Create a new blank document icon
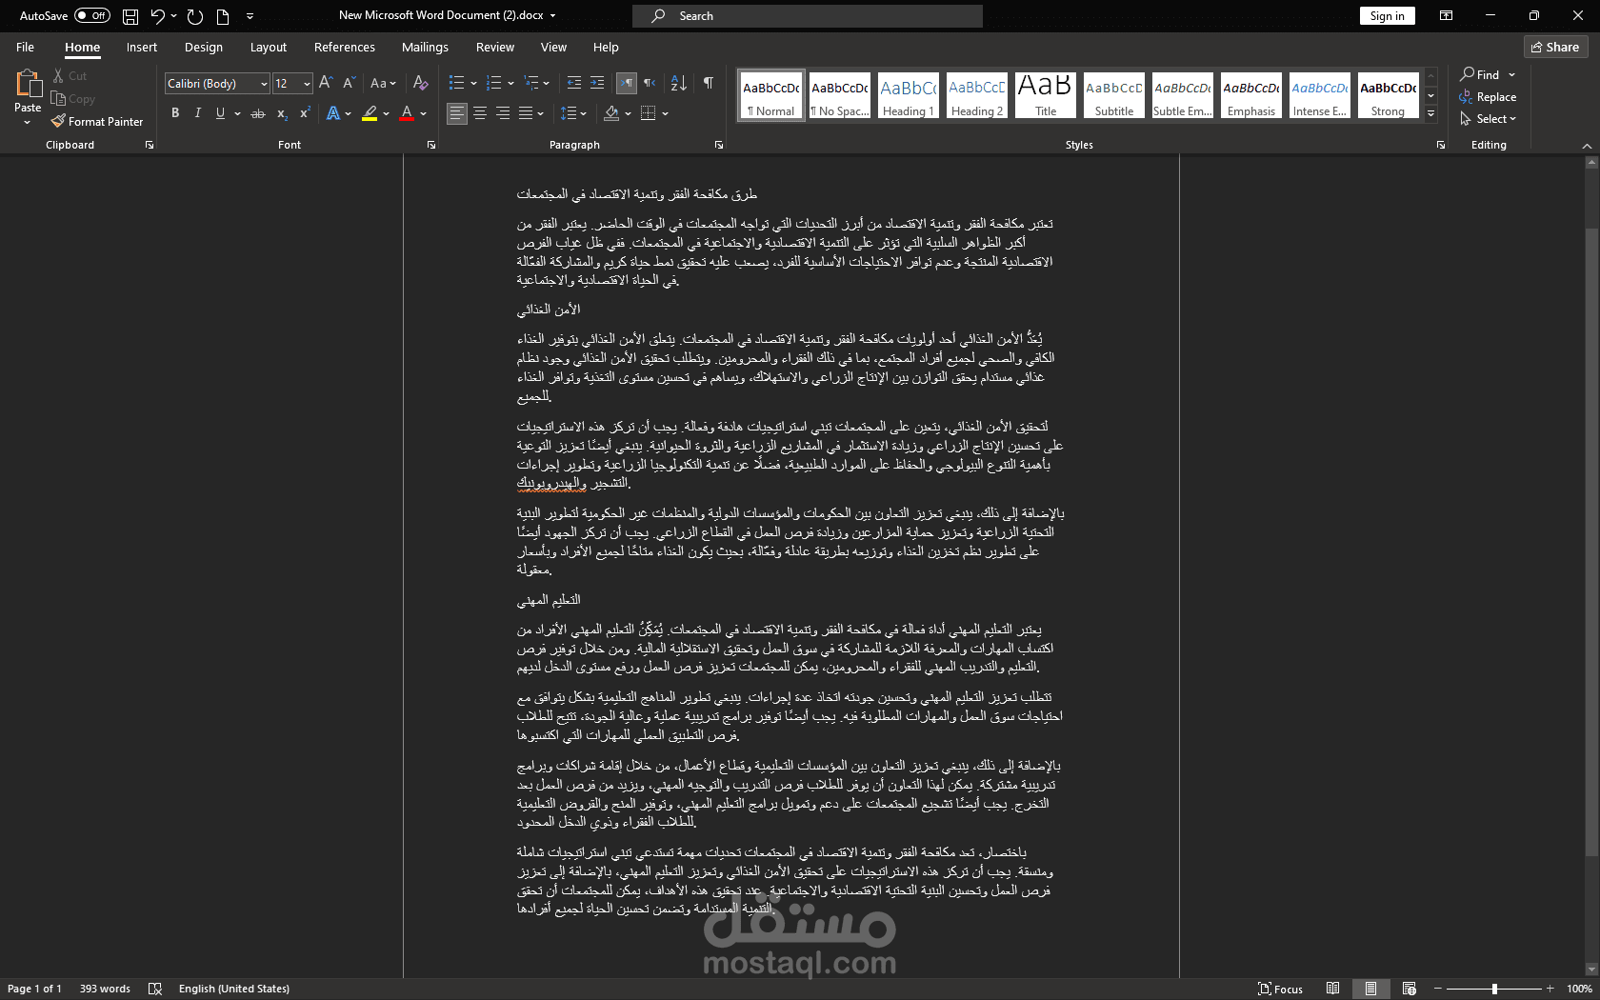 pos(223,16)
